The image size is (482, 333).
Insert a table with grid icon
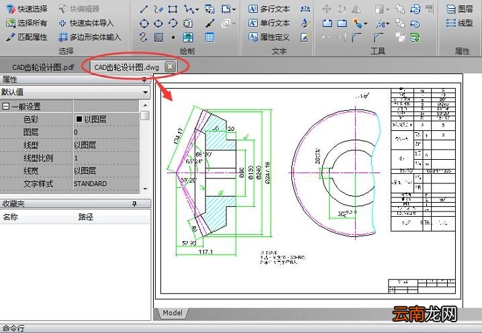209,37
